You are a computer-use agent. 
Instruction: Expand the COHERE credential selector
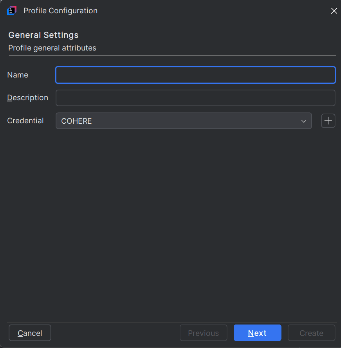(x=184, y=121)
